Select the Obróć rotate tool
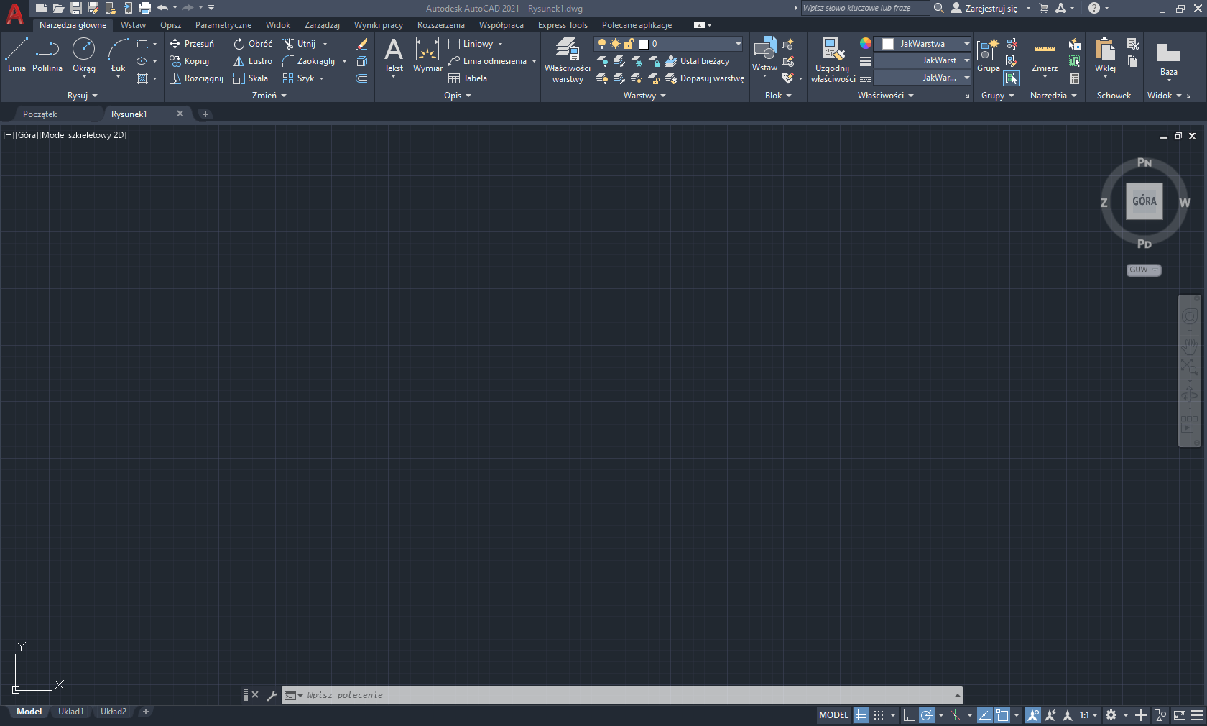1207x726 pixels. pos(253,44)
